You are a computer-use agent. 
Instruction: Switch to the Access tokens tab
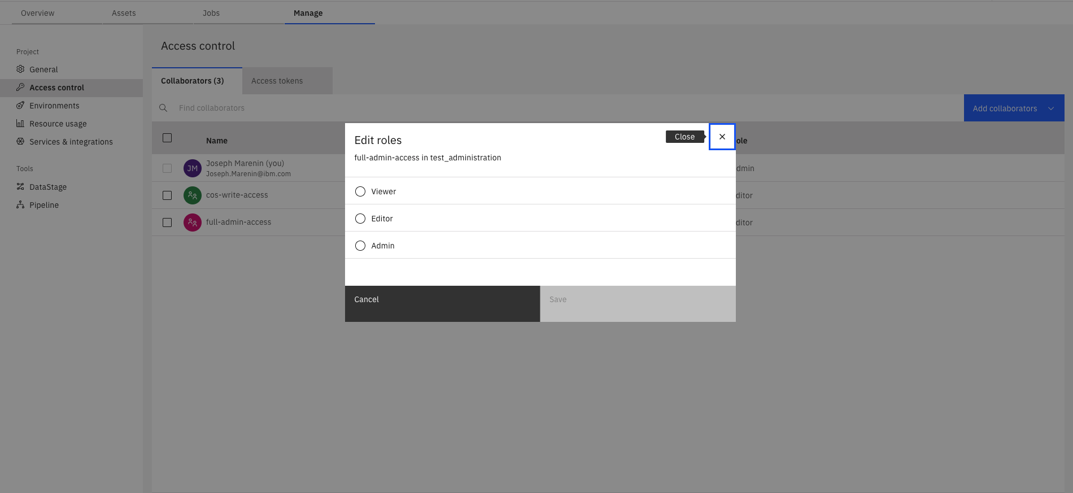(277, 81)
